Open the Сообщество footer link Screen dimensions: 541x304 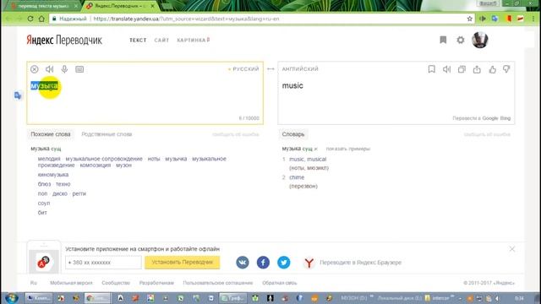click(116, 283)
